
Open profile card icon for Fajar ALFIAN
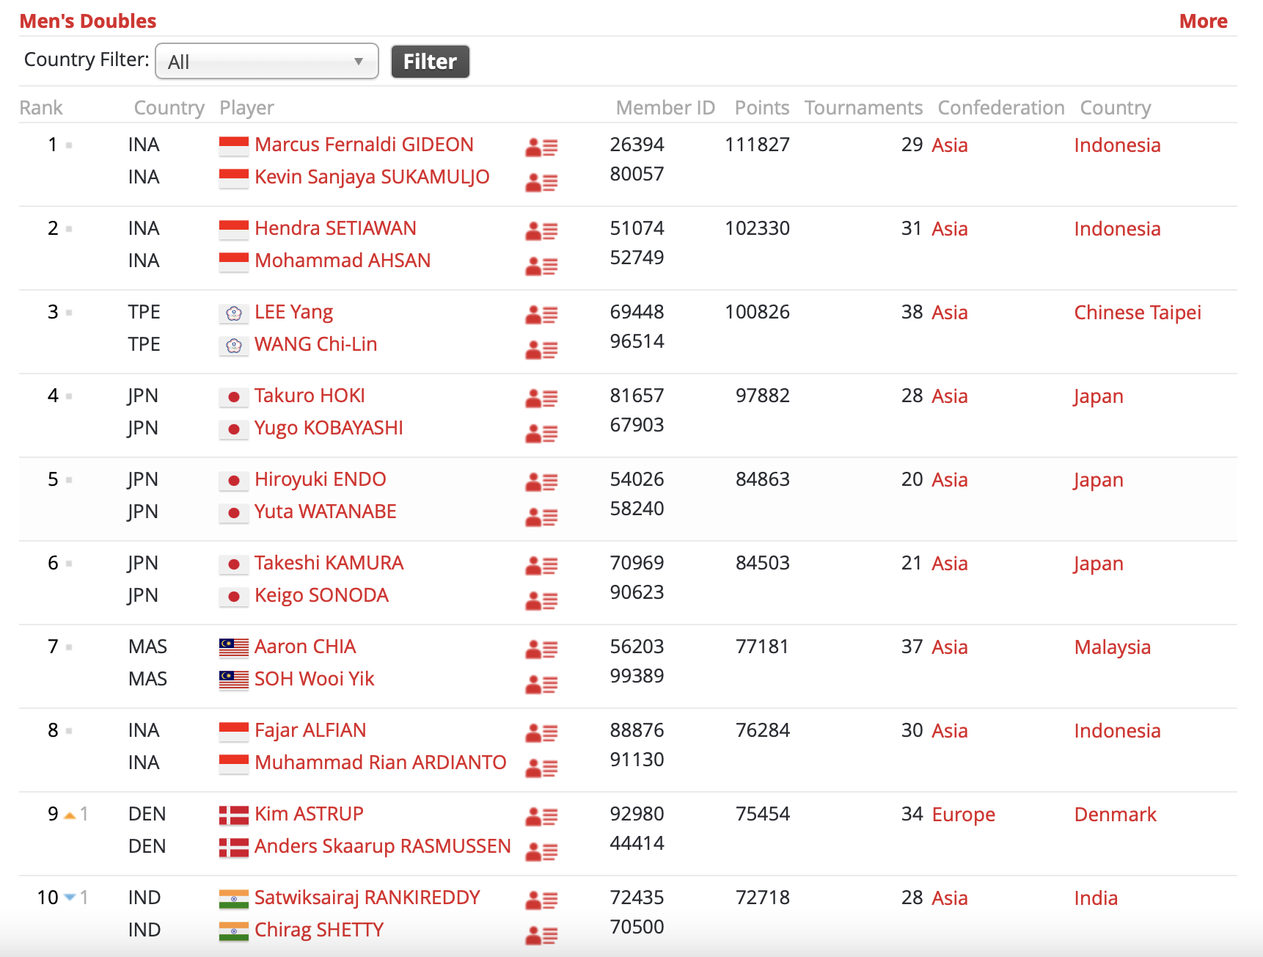pyautogui.click(x=541, y=733)
